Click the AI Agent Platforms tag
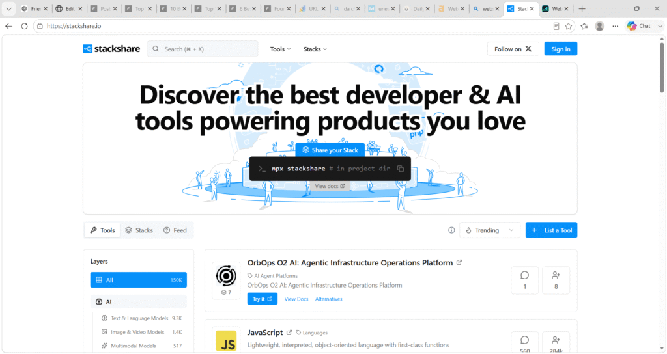The width and height of the screenshot is (667, 354). pyautogui.click(x=273, y=276)
